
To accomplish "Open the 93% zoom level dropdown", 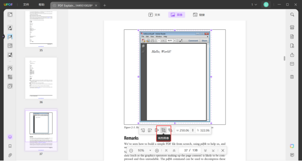I will pos(144,150).
